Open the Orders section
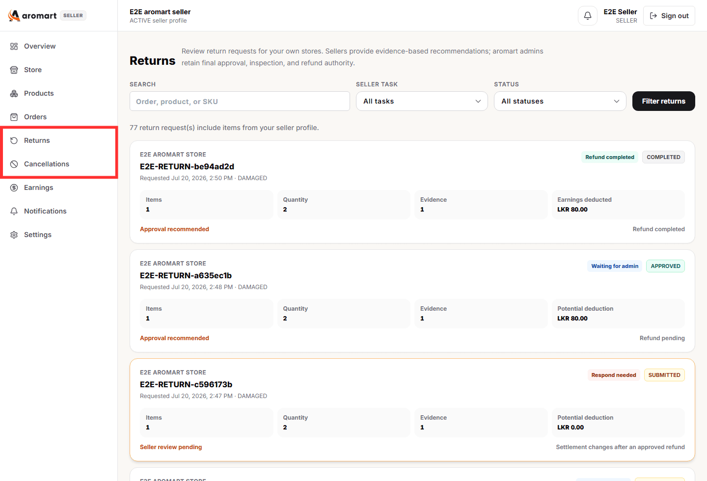Viewport: 707px width, 481px height. point(59,117)
